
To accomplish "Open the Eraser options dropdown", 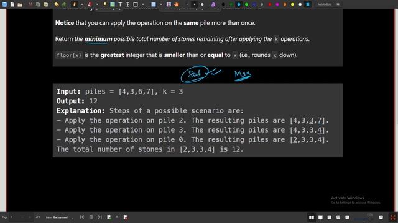I will (97, 4).
